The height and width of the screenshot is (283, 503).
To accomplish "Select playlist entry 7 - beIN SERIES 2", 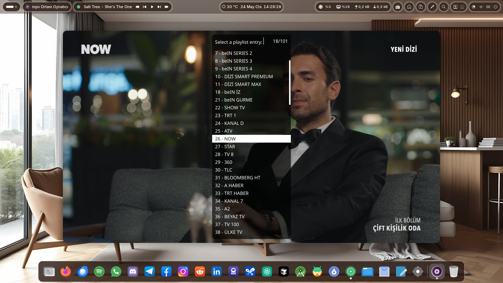I will (x=251, y=53).
